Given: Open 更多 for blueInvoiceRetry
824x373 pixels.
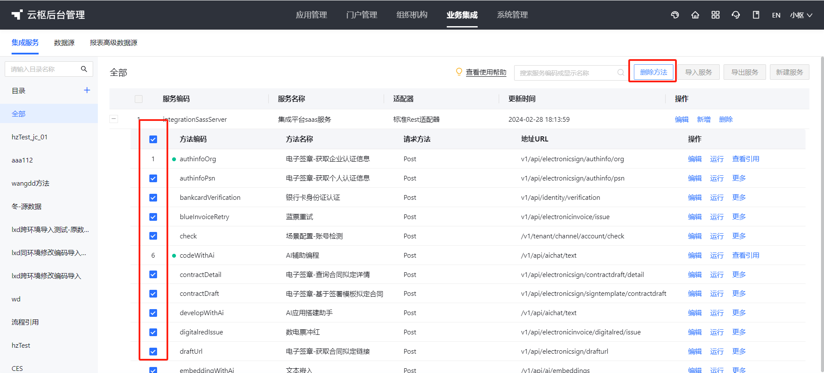Looking at the screenshot, I should (739, 217).
